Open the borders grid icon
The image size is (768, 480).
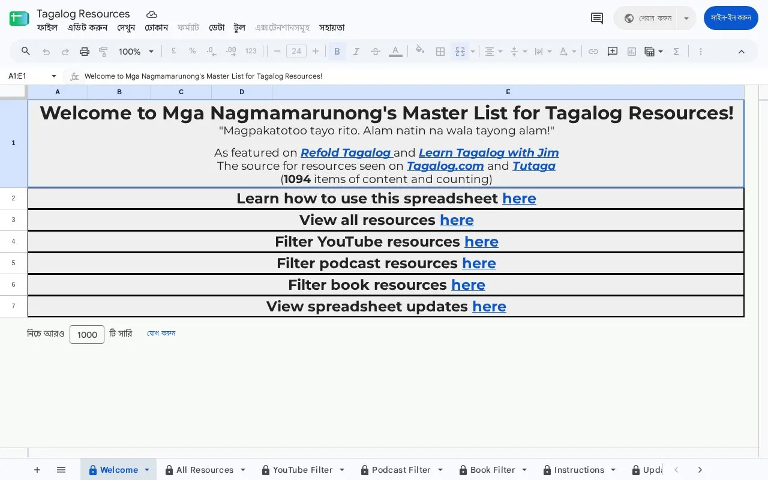[440, 52]
